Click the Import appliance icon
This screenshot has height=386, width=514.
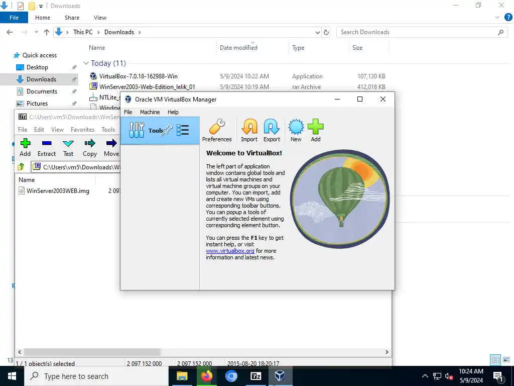249,130
